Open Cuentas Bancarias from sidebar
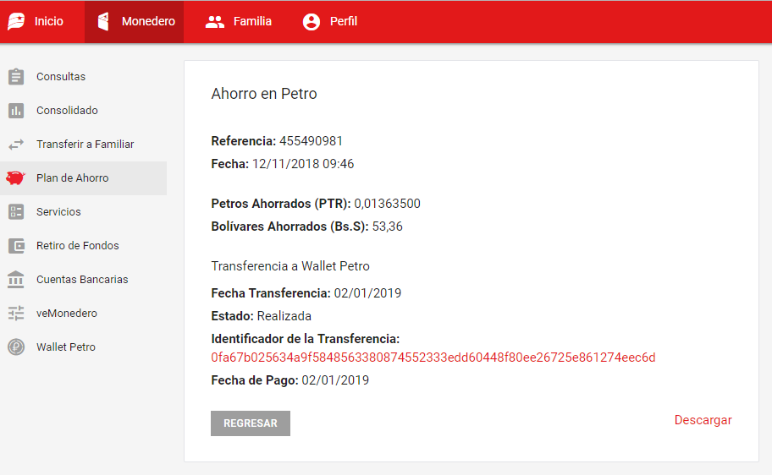Viewport: 772px width, 475px height. pyautogui.click(x=82, y=280)
